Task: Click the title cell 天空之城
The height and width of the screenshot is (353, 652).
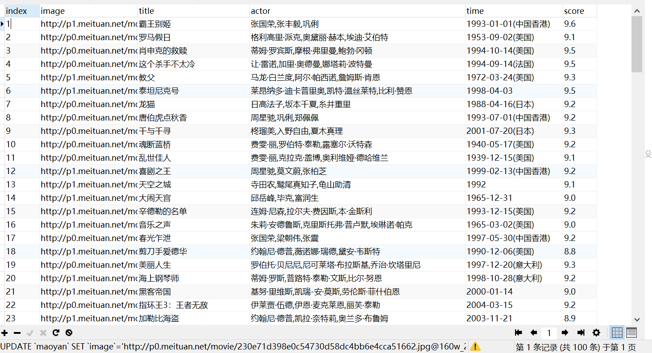Action: (193, 185)
